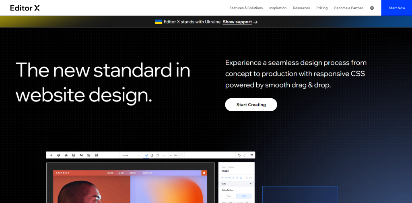
Task: Click the breakpoints more options ellipsis
Action: click(164, 155)
